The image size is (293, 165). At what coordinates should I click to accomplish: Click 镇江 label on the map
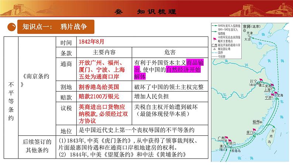click(x=262, y=85)
